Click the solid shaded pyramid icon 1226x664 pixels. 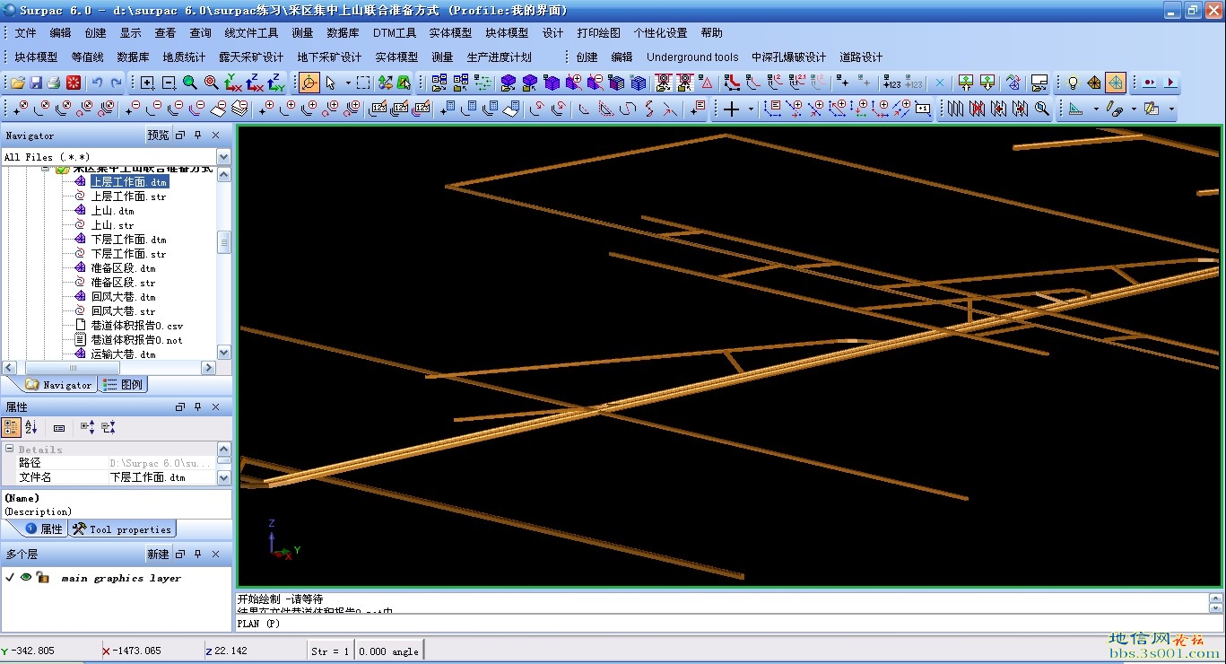tap(1094, 83)
